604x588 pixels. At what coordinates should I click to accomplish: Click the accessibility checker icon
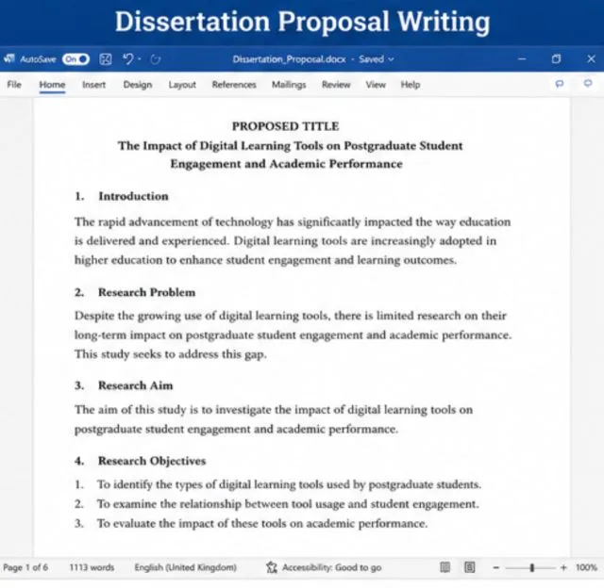point(272,567)
